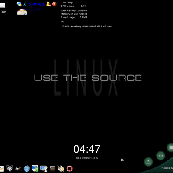Click the SKopete title text

37,4
